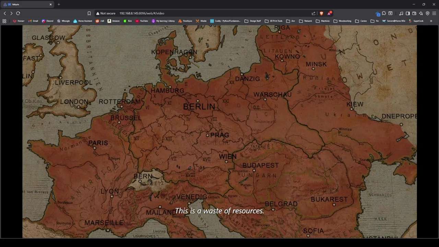The image size is (439, 247).
Task: Open the Fireship.io bookmark
Action: (185, 21)
